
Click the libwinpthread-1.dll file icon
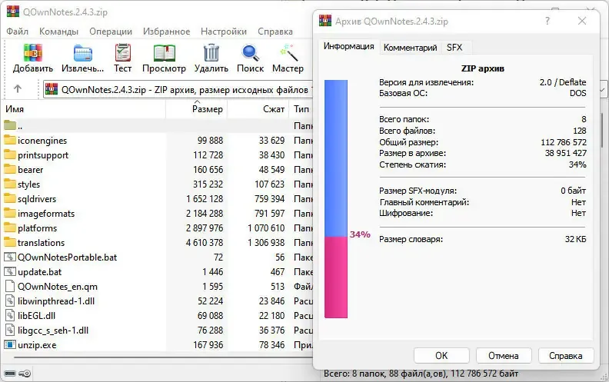[10, 301]
